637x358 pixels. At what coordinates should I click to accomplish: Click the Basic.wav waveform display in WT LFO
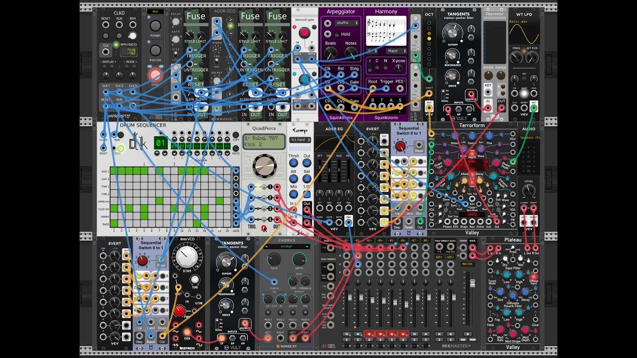524,33
